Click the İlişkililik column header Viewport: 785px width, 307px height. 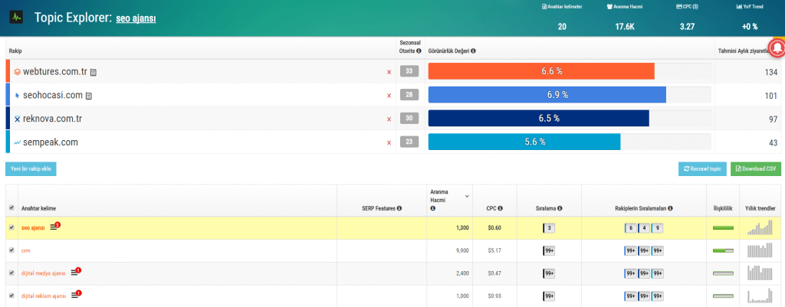coord(722,208)
